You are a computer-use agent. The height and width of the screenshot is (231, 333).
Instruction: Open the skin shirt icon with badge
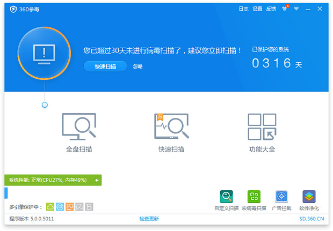[285, 9]
